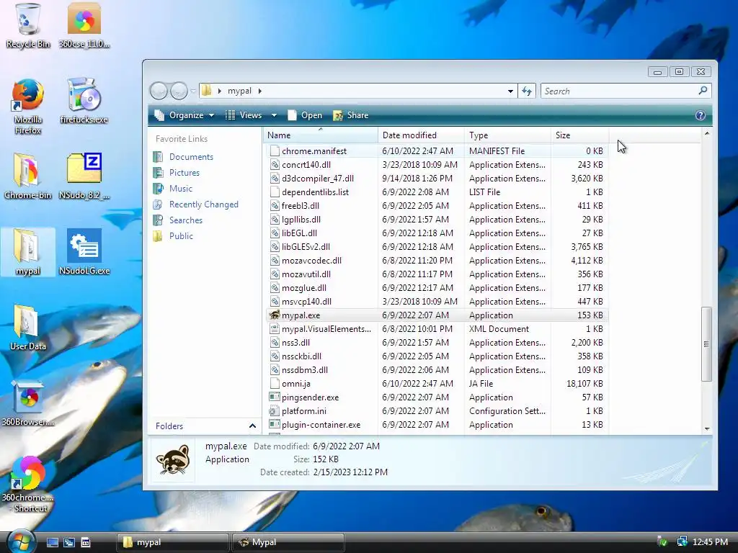Launch the Mozilla Firefox desktop shortcut
The height and width of the screenshot is (553, 738).
(28, 107)
